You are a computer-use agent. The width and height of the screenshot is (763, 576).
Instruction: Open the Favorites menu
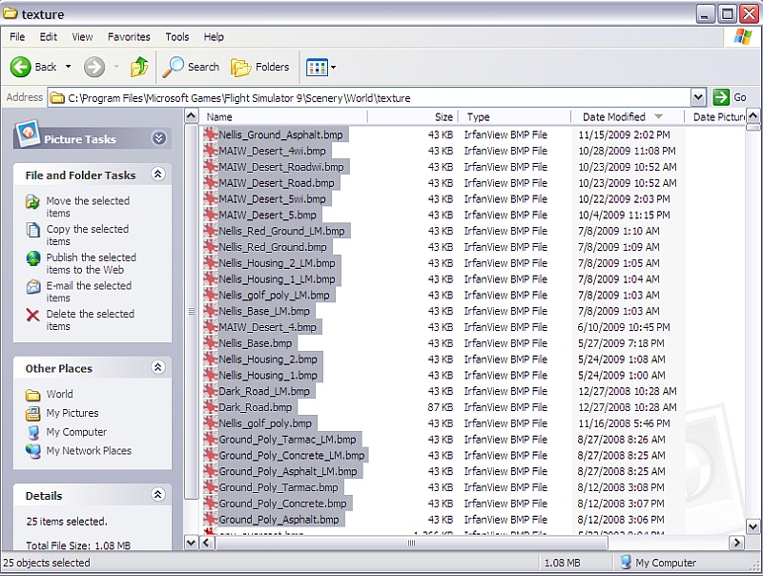click(x=129, y=37)
